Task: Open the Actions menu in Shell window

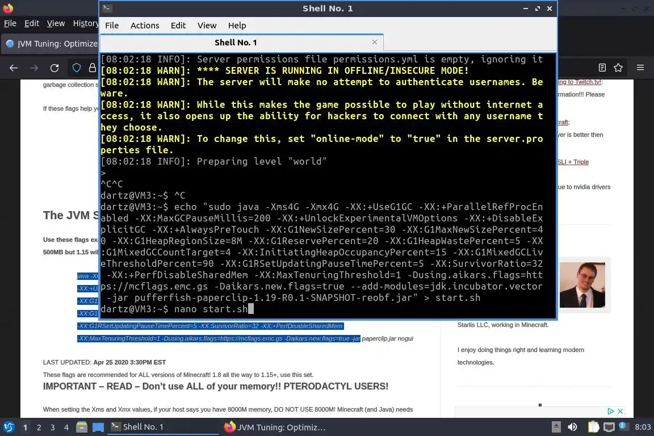Action: [145, 26]
